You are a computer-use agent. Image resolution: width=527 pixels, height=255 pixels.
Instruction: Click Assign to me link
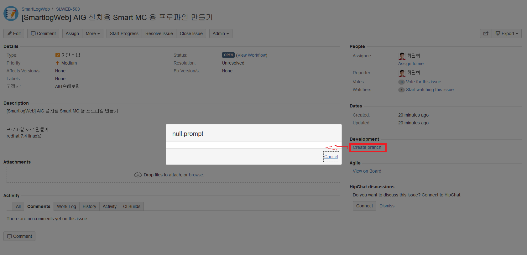pos(411,64)
